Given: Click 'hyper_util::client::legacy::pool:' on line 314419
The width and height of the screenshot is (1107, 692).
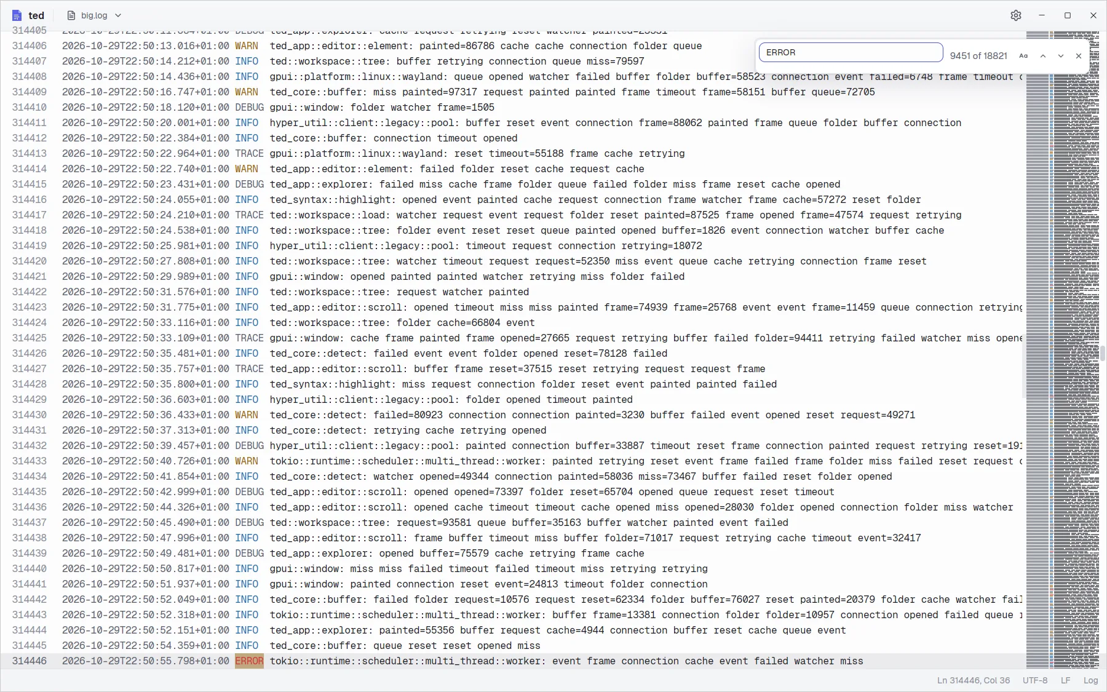Looking at the screenshot, I should pyautogui.click(x=365, y=246).
